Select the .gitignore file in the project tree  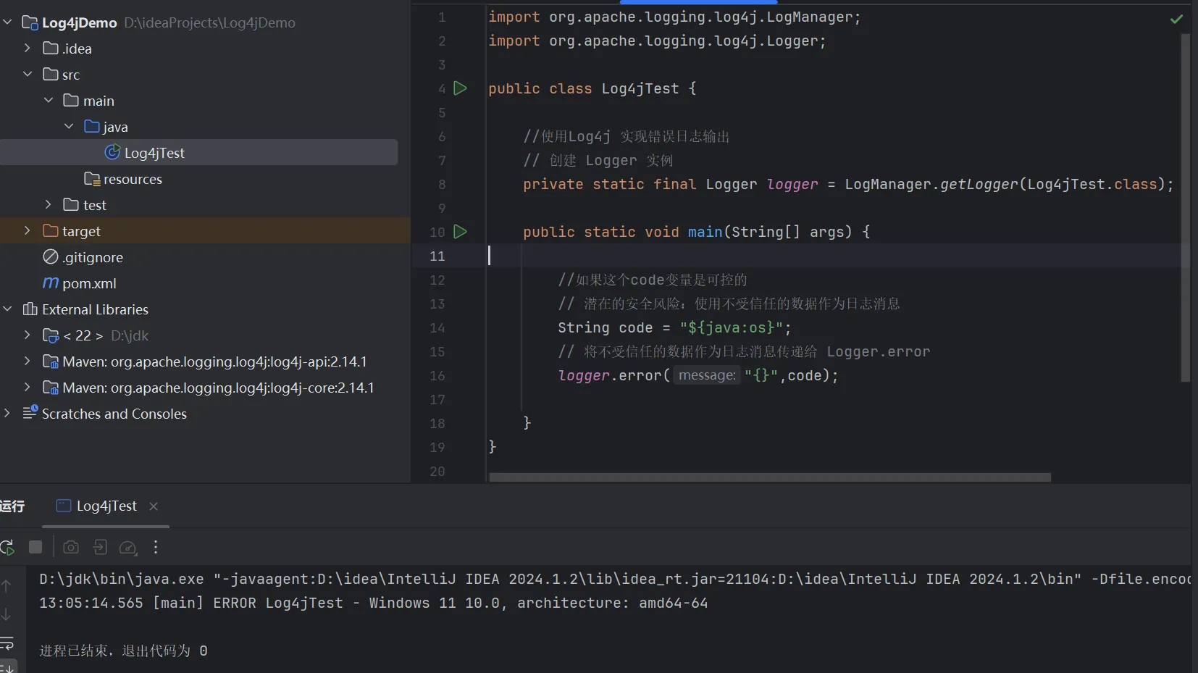click(92, 257)
